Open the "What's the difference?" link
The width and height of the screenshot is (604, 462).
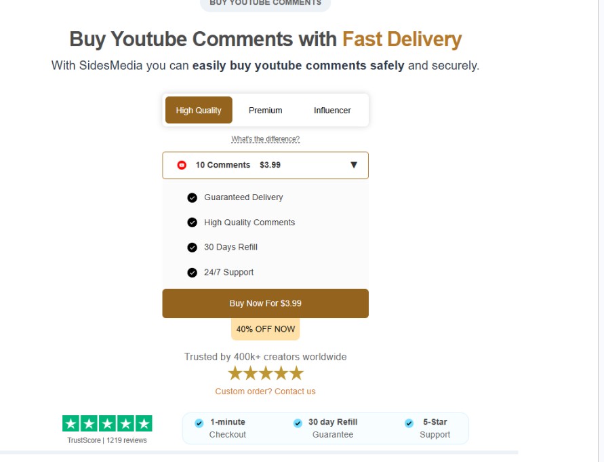[265, 139]
